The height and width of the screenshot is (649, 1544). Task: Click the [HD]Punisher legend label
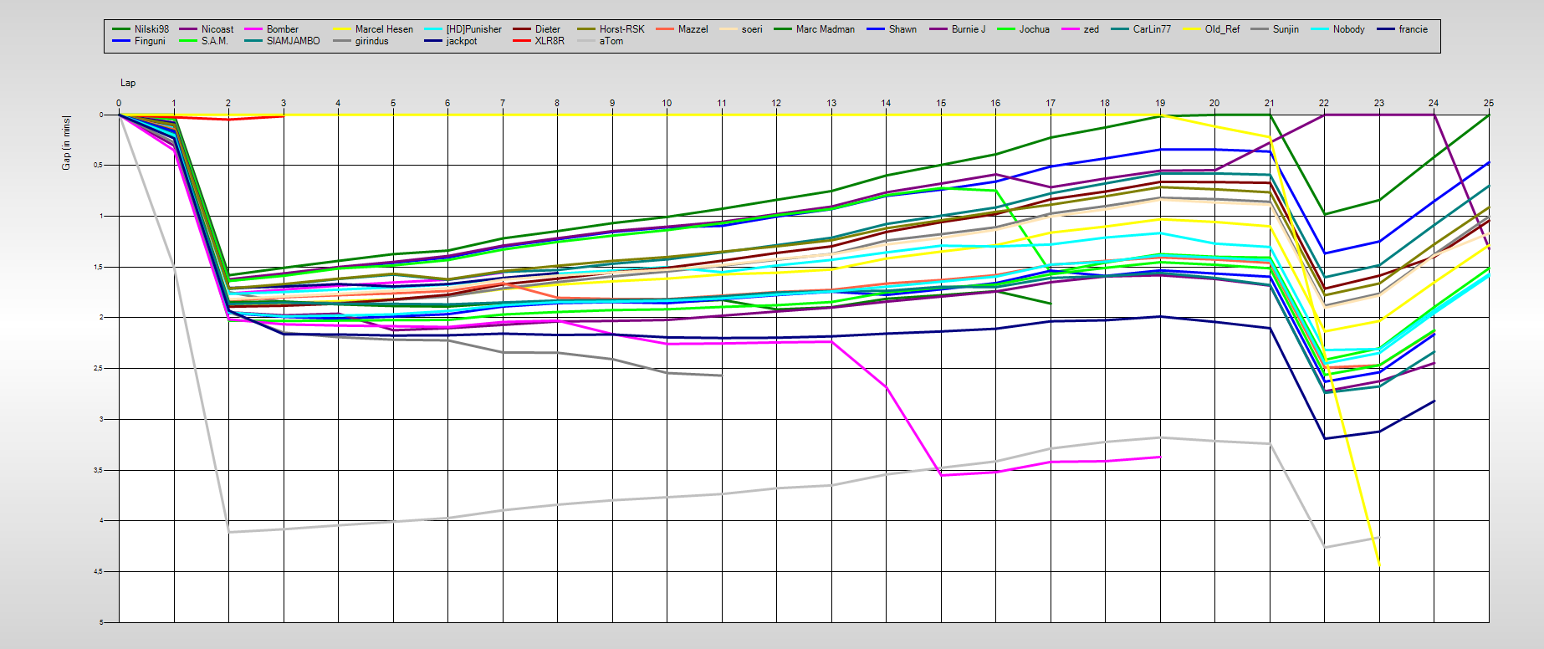tap(473, 29)
